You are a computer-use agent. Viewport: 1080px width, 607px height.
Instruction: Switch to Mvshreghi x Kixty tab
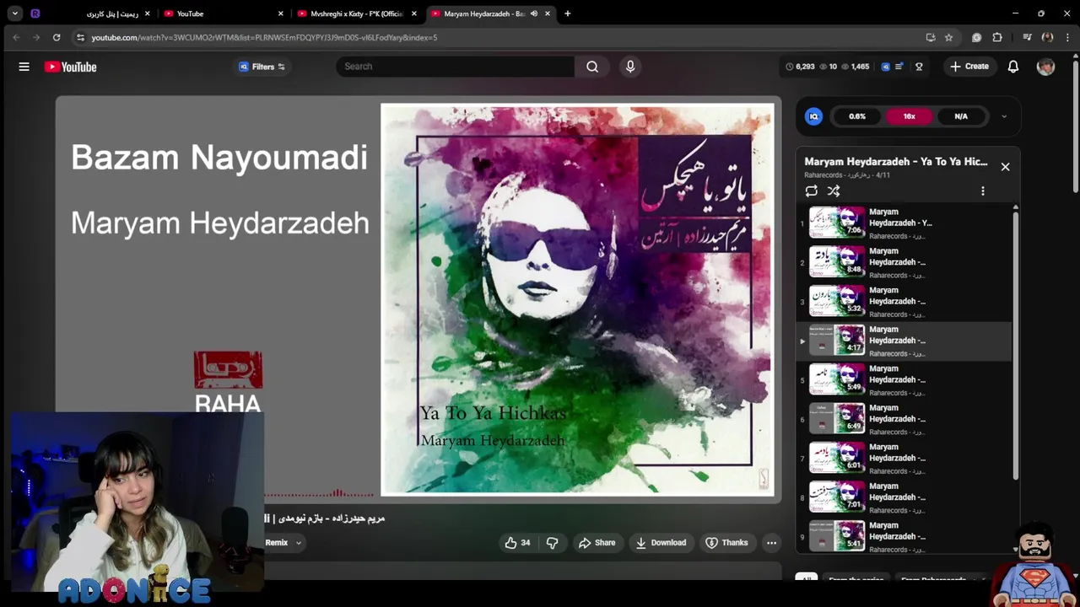[x=358, y=13]
